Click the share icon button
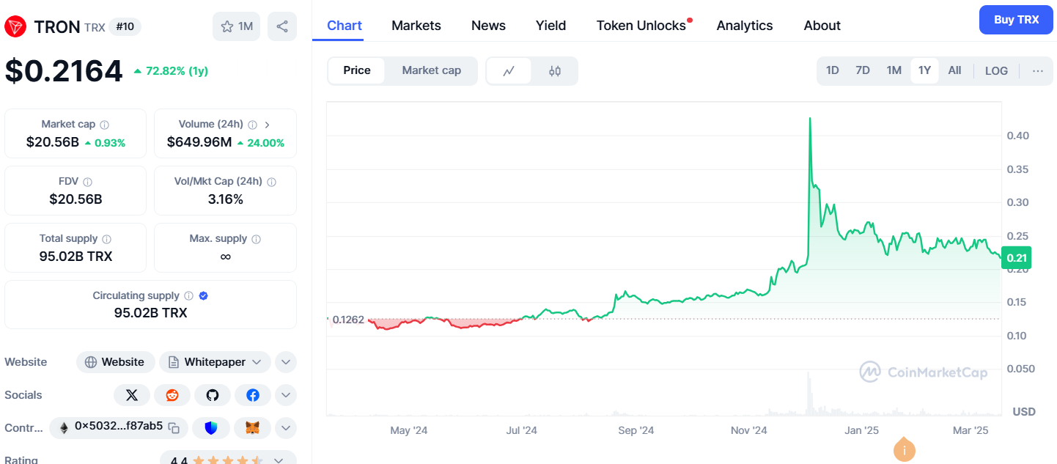 (x=282, y=26)
